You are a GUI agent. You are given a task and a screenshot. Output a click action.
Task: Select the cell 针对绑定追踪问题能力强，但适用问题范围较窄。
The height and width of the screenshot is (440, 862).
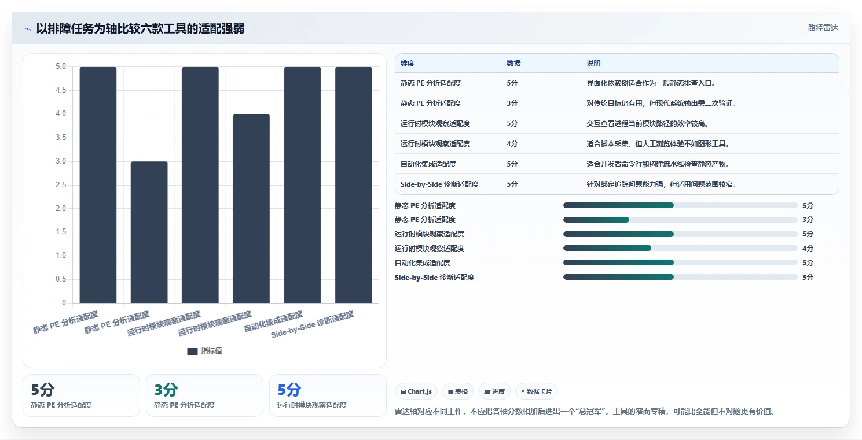coord(661,184)
